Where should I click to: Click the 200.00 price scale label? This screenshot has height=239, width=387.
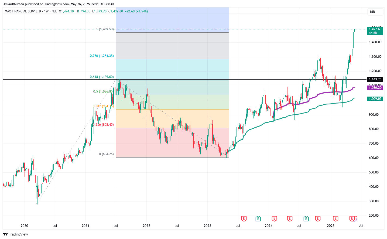pyautogui.click(x=374, y=216)
